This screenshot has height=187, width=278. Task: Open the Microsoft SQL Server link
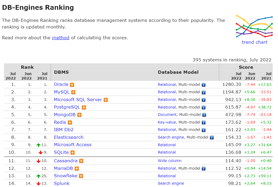click(x=78, y=100)
